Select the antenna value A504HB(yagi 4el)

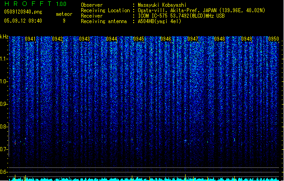[159, 21]
